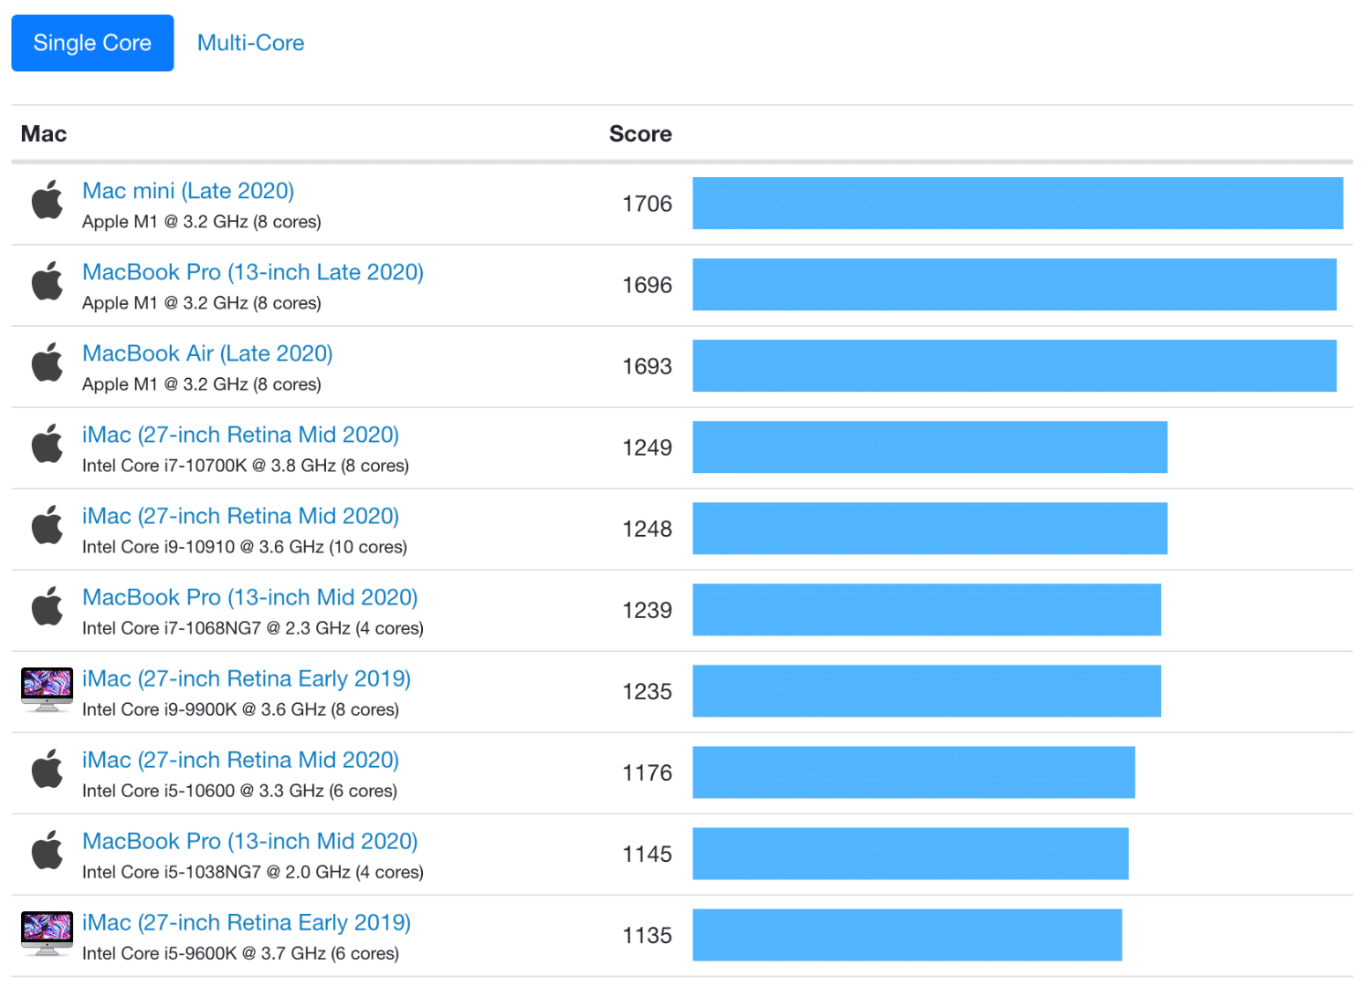Click the Apple logo beside Mac mini
The height and width of the screenshot is (987, 1371).
47,200
